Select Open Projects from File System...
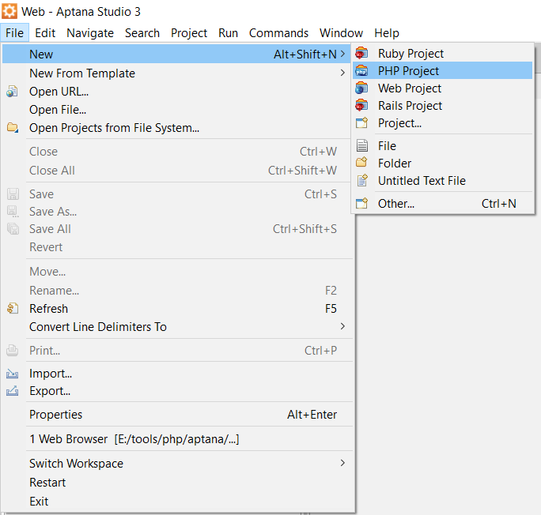This screenshot has height=515, width=541. point(176,128)
